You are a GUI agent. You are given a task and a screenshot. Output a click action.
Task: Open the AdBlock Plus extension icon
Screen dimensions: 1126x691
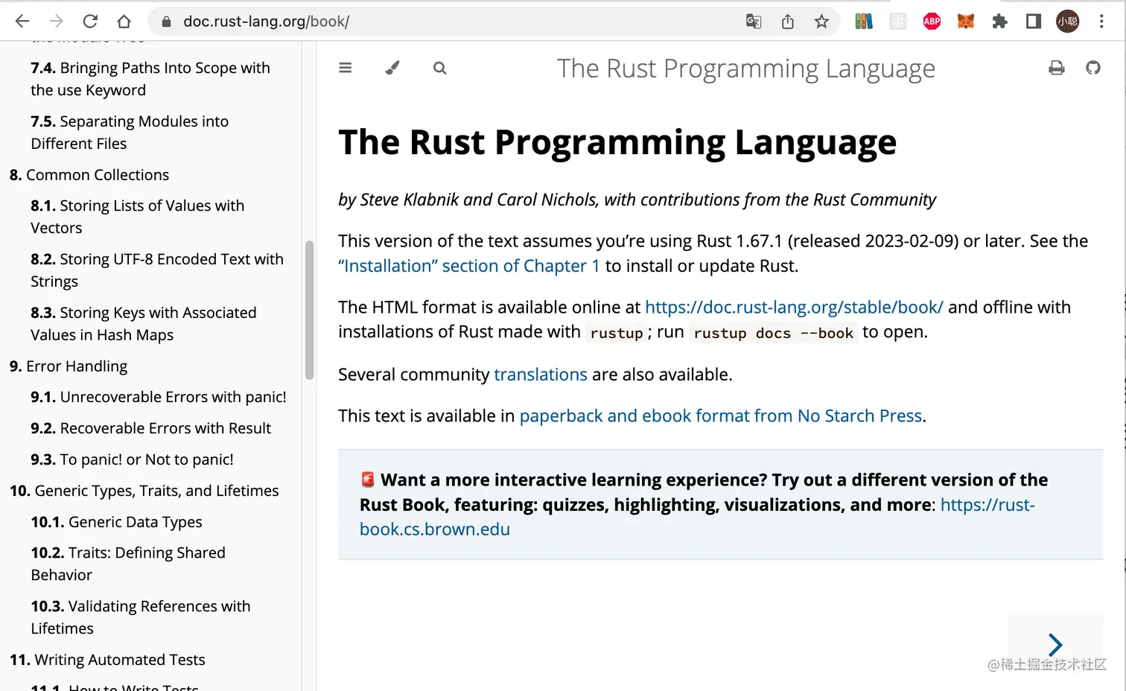932,22
